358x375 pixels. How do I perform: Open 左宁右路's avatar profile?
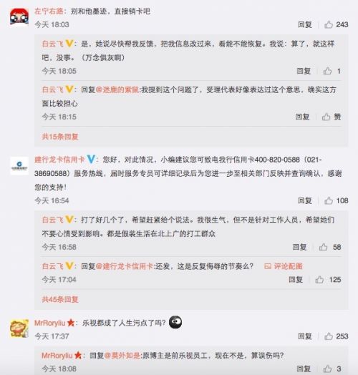click(19, 16)
